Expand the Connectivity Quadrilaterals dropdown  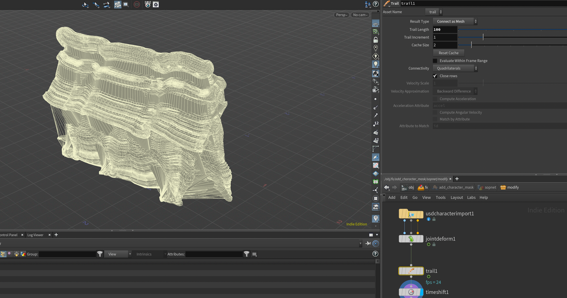[455, 68]
